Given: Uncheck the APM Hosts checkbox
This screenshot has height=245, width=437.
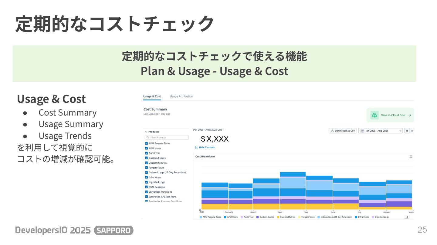Looking at the screenshot, I should point(146,148).
